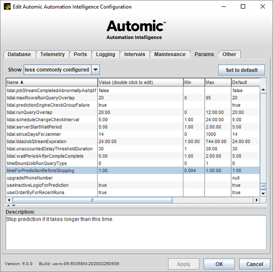Viewport: 273px width, 272px height.
Task: Click the horizontal scrollbar thumb
Action: (92, 200)
